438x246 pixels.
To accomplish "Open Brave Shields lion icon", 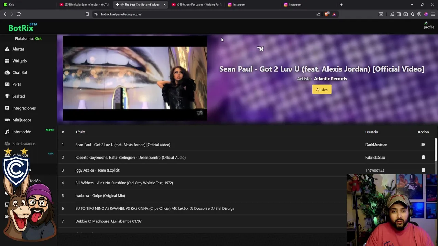I will point(327,14).
